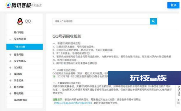
Task: Expand the 聊天功能 category
Action: pyautogui.click(x=10, y=87)
